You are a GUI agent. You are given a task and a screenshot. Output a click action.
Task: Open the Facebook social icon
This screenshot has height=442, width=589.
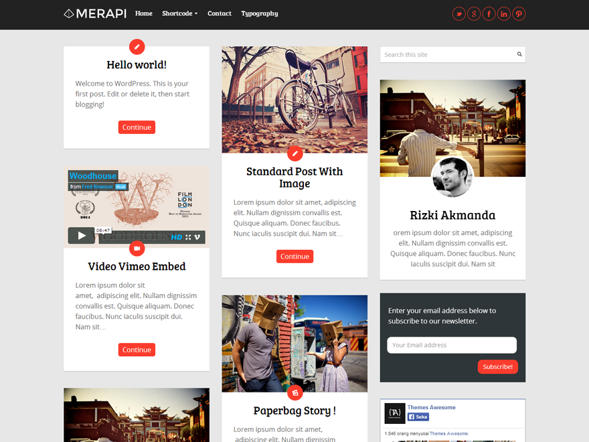tap(489, 13)
